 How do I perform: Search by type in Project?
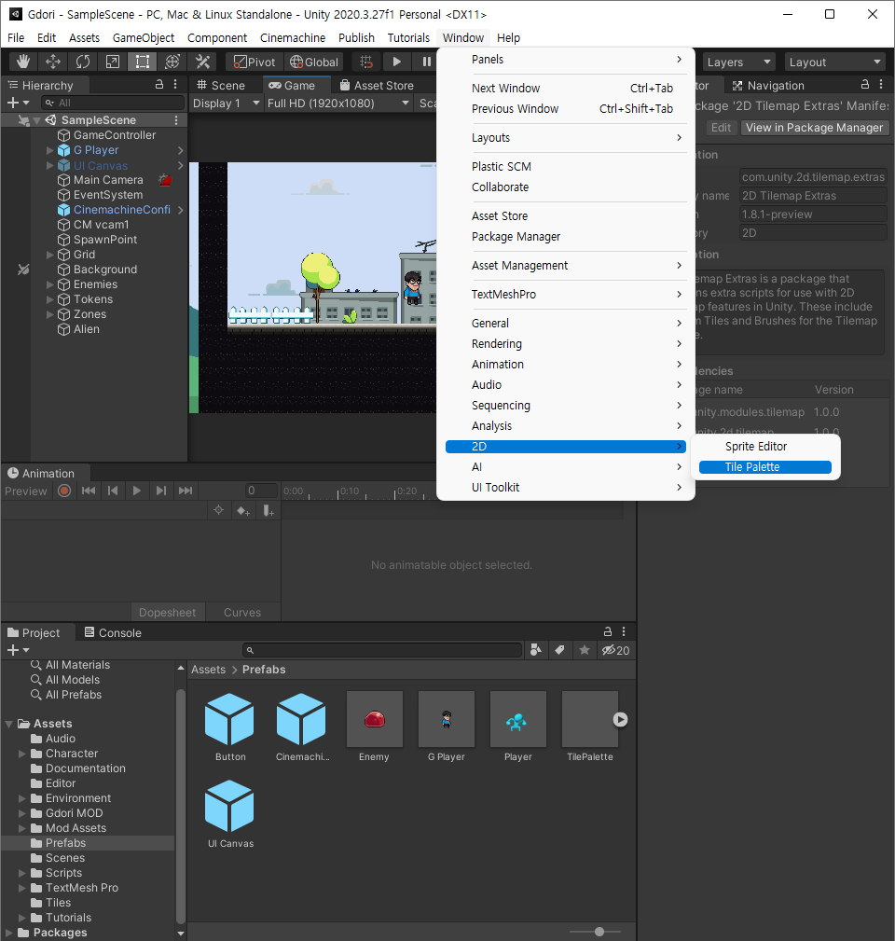[536, 650]
